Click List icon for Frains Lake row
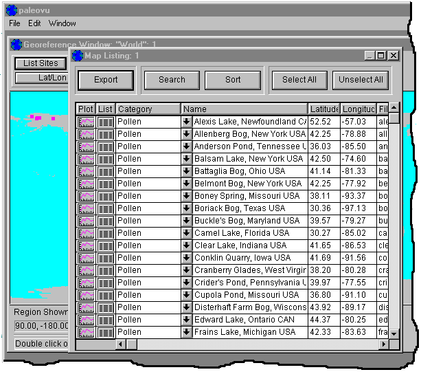This screenshot has width=421, height=372. [x=106, y=332]
